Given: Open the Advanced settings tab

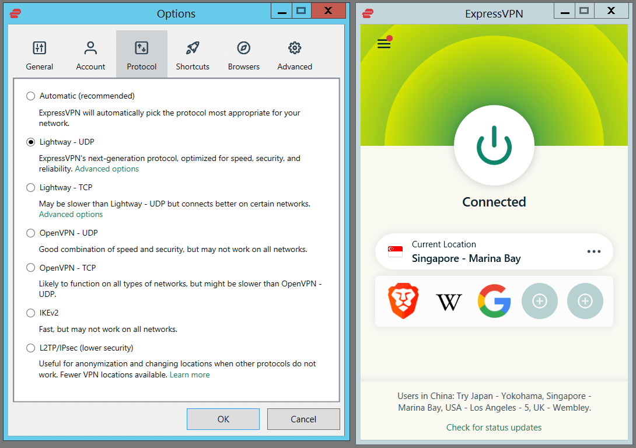Looking at the screenshot, I should (x=295, y=54).
